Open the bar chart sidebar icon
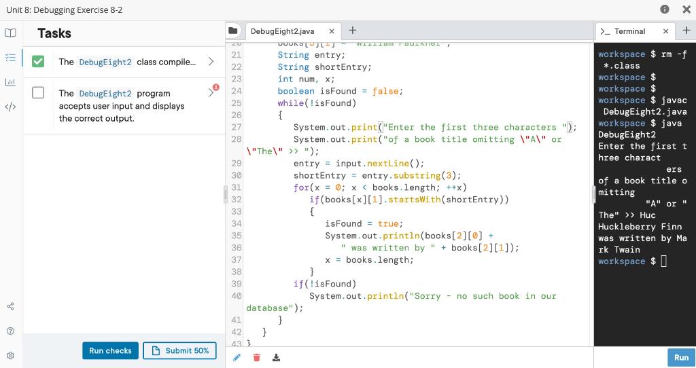Viewport: 696px width, 368px height. click(10, 82)
